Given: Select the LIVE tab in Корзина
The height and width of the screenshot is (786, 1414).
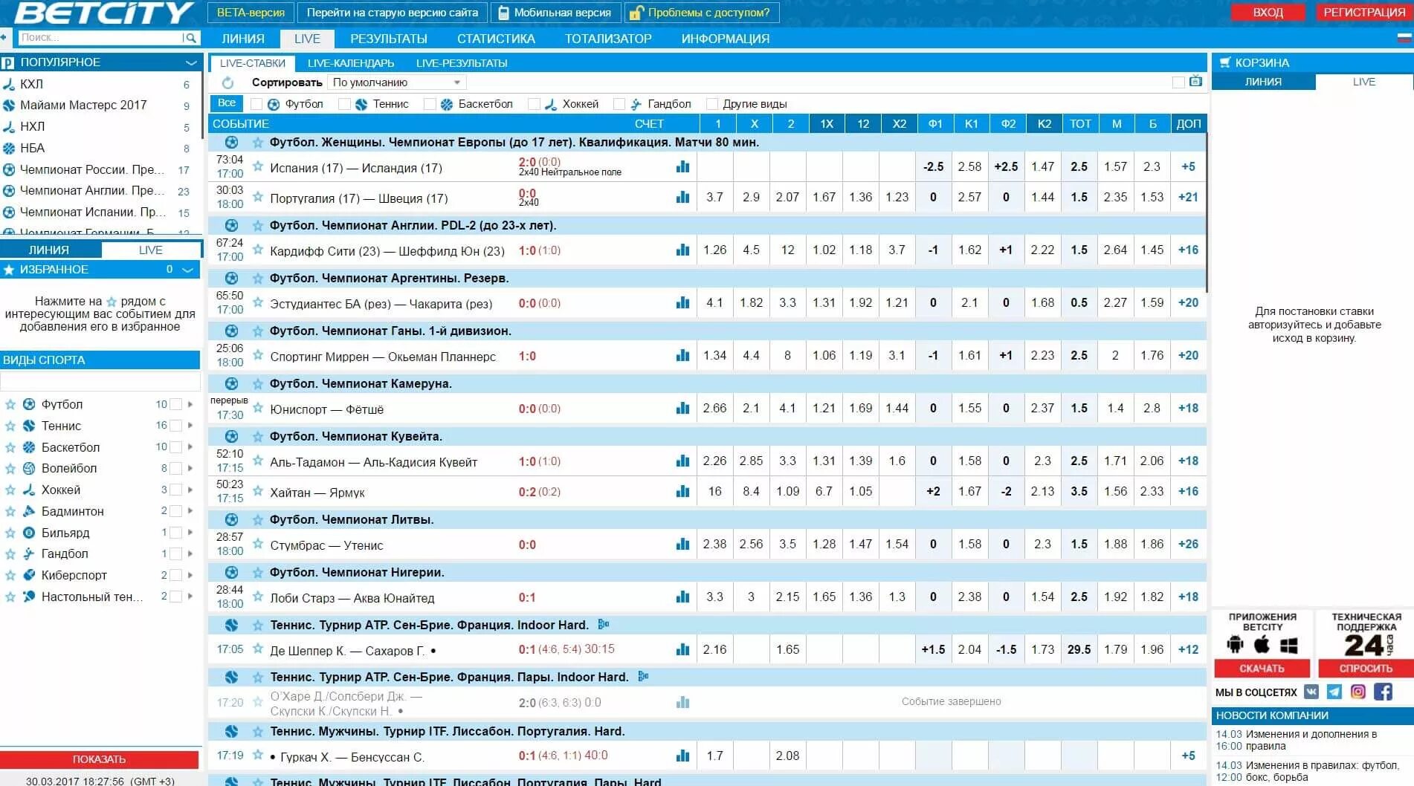Looking at the screenshot, I should 1364,82.
